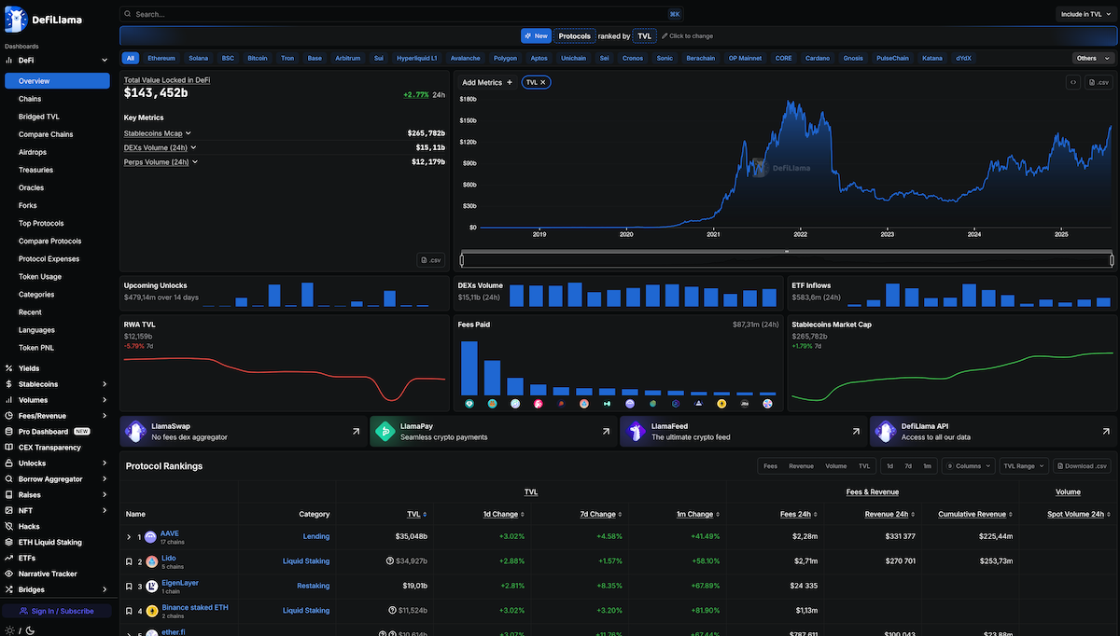The image size is (1120, 636).
Task: Bookmark Binance staked ETH row
Action: click(x=129, y=611)
